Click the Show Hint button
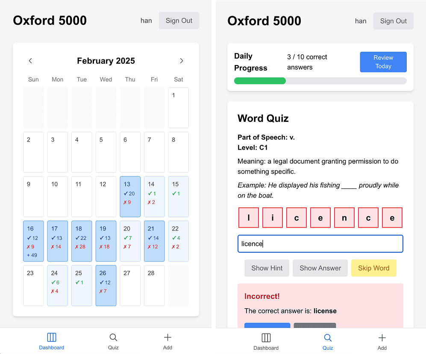Image resolution: width=426 pixels, height=354 pixels. click(x=267, y=268)
